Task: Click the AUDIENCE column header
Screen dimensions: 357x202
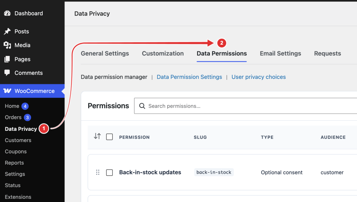Action: point(333,137)
